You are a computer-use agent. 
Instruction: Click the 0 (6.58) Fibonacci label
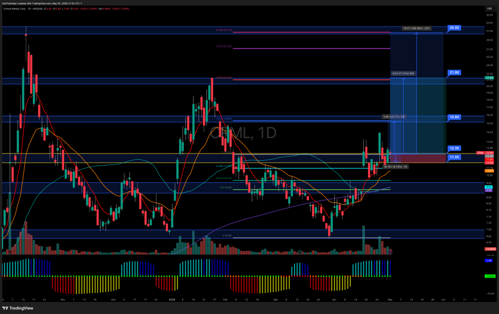(x=227, y=235)
